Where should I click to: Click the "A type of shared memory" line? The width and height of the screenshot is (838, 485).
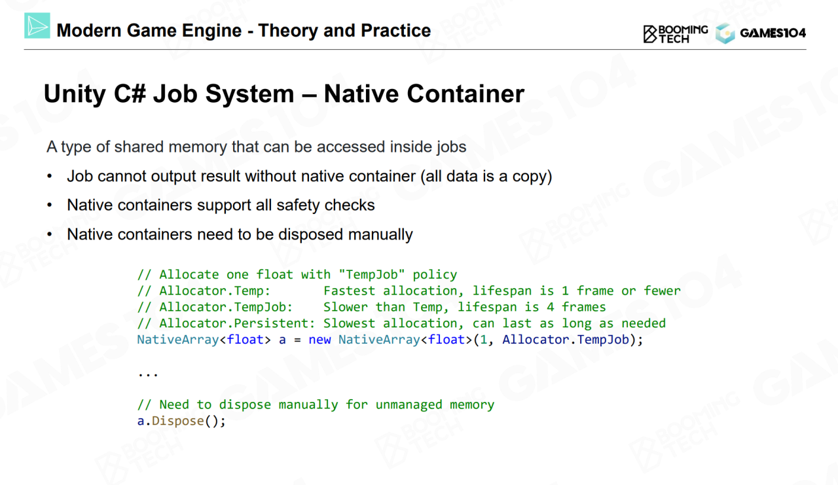coord(256,147)
